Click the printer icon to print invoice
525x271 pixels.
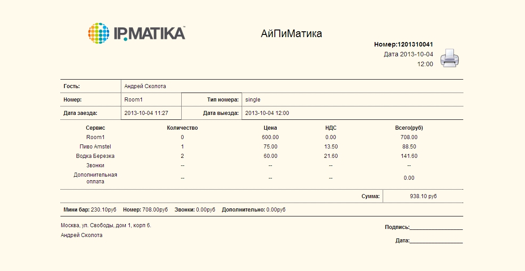tap(449, 59)
